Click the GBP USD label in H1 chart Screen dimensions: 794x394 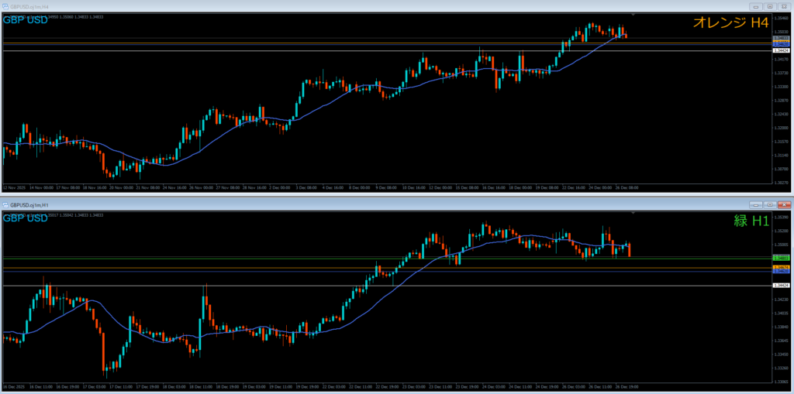pos(25,218)
